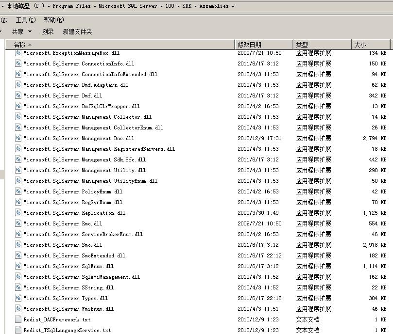Click the Microsoft.SqlServer.ConnectionInfoExtended.dll file icon

pos(18,74)
